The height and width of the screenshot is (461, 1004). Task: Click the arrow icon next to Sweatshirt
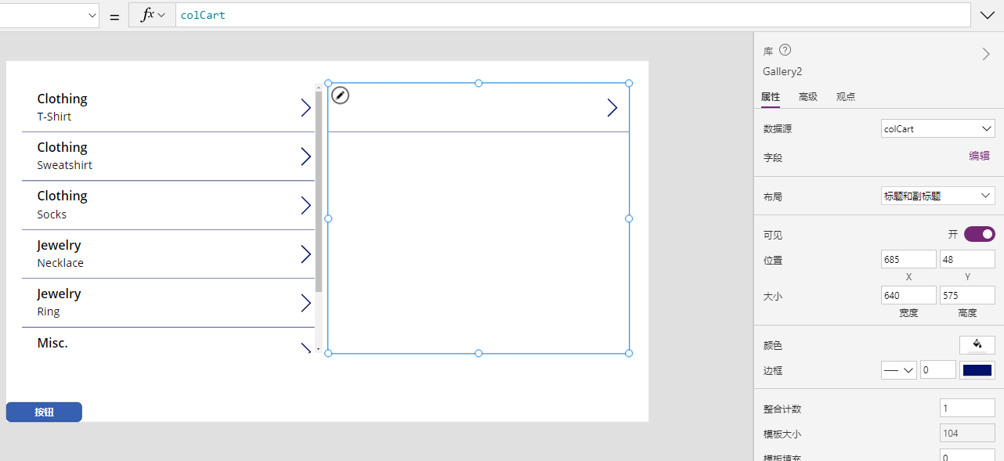306,157
